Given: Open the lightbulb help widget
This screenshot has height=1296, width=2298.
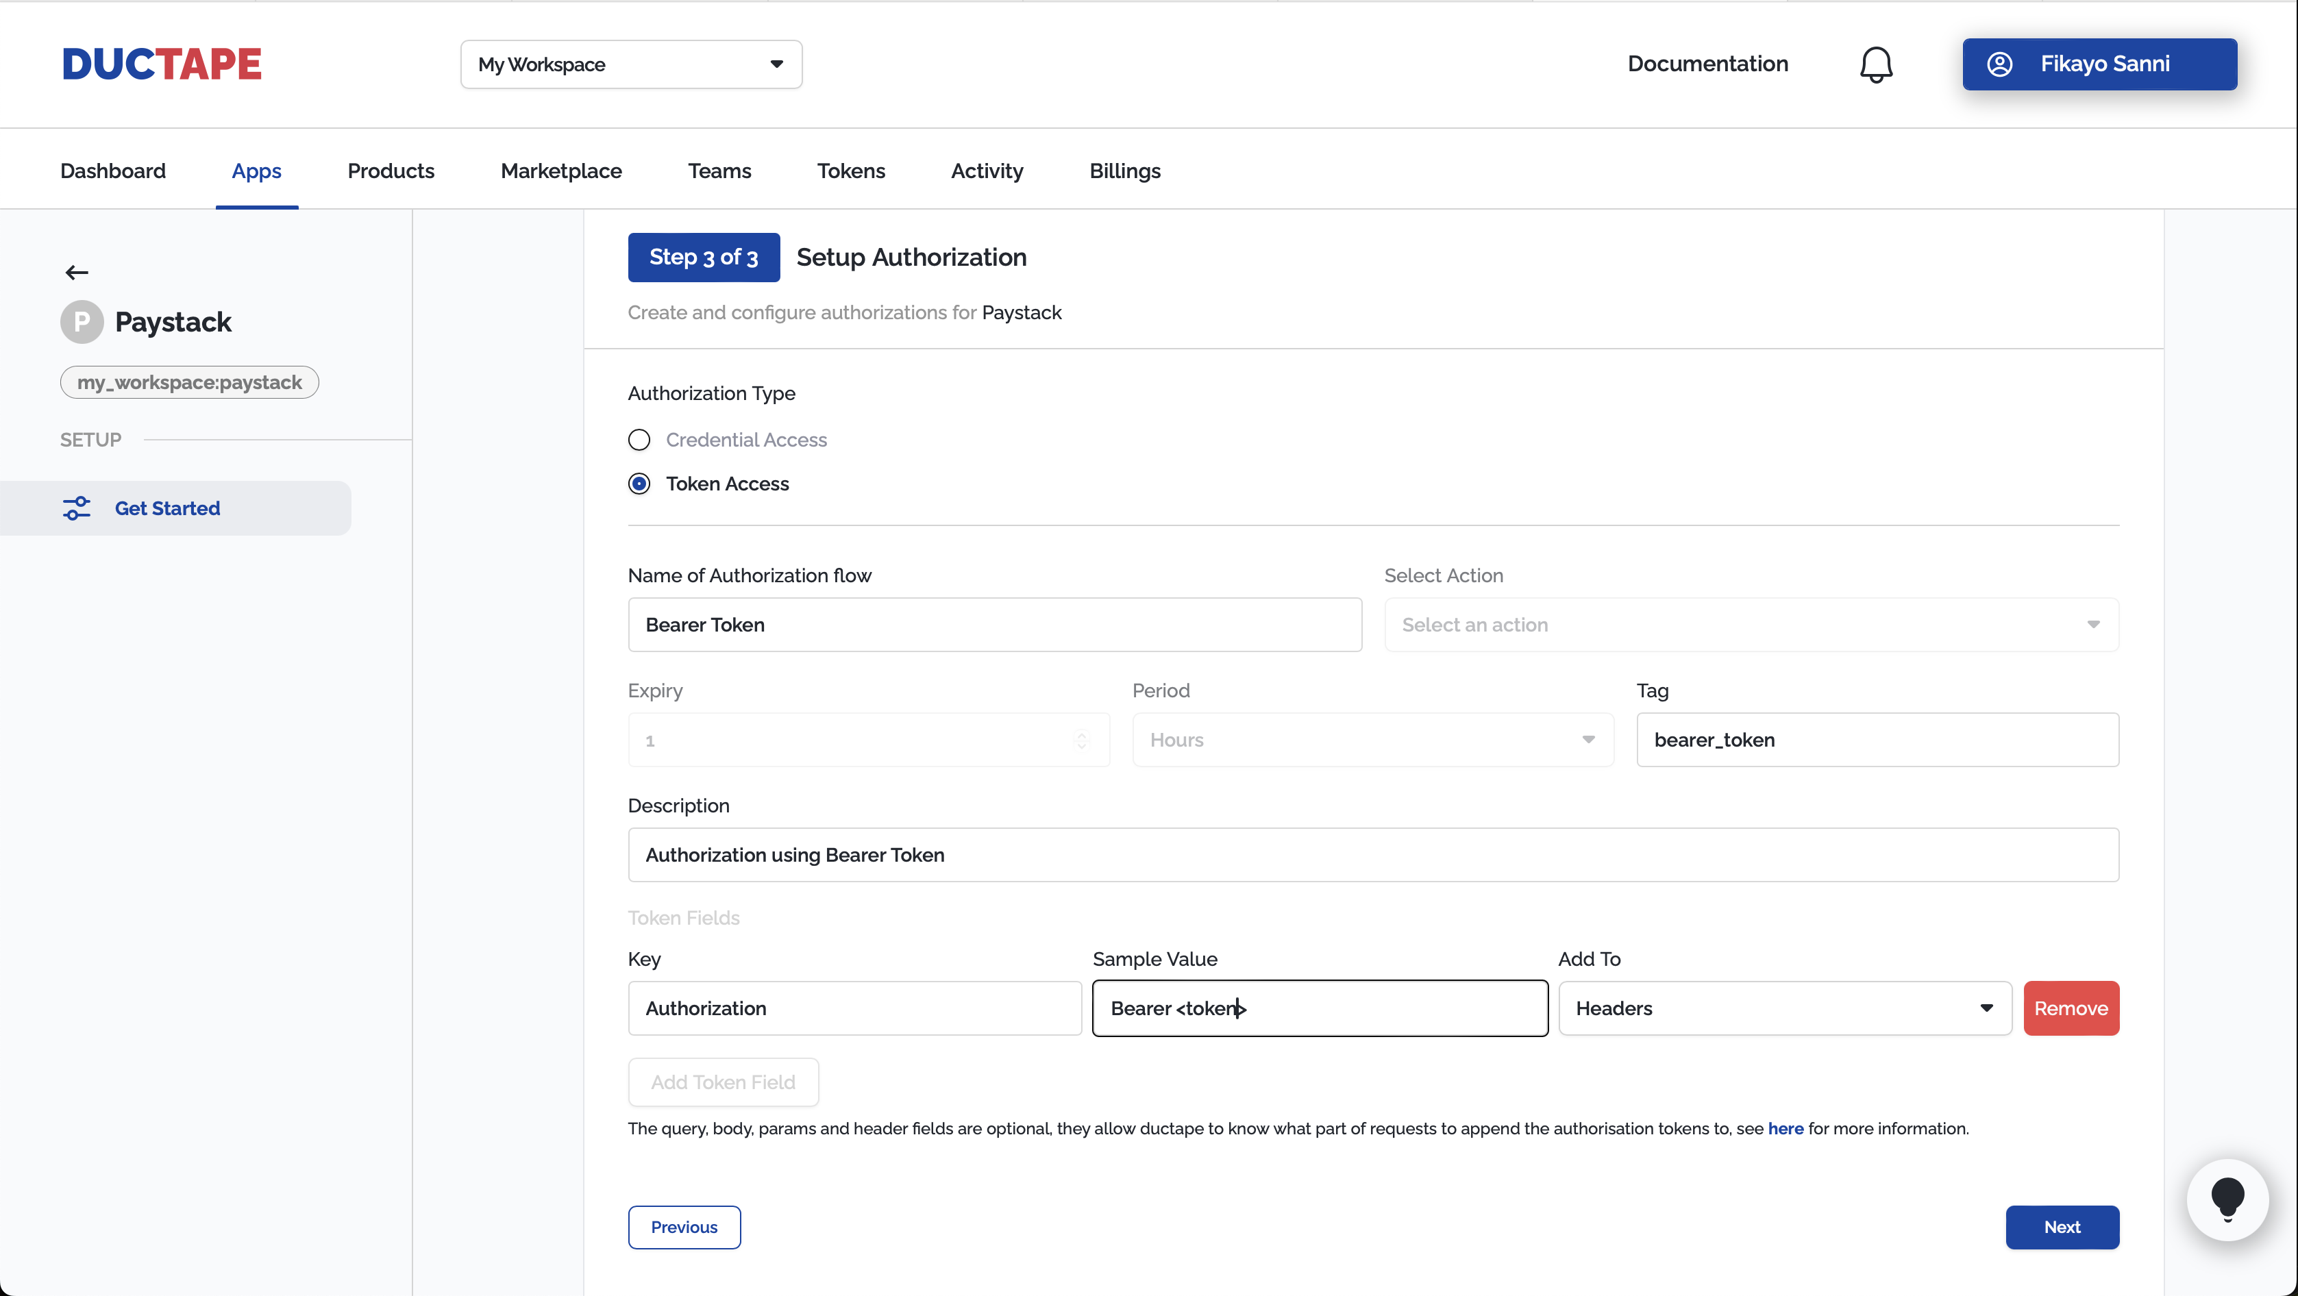Looking at the screenshot, I should pyautogui.click(x=2227, y=1199).
